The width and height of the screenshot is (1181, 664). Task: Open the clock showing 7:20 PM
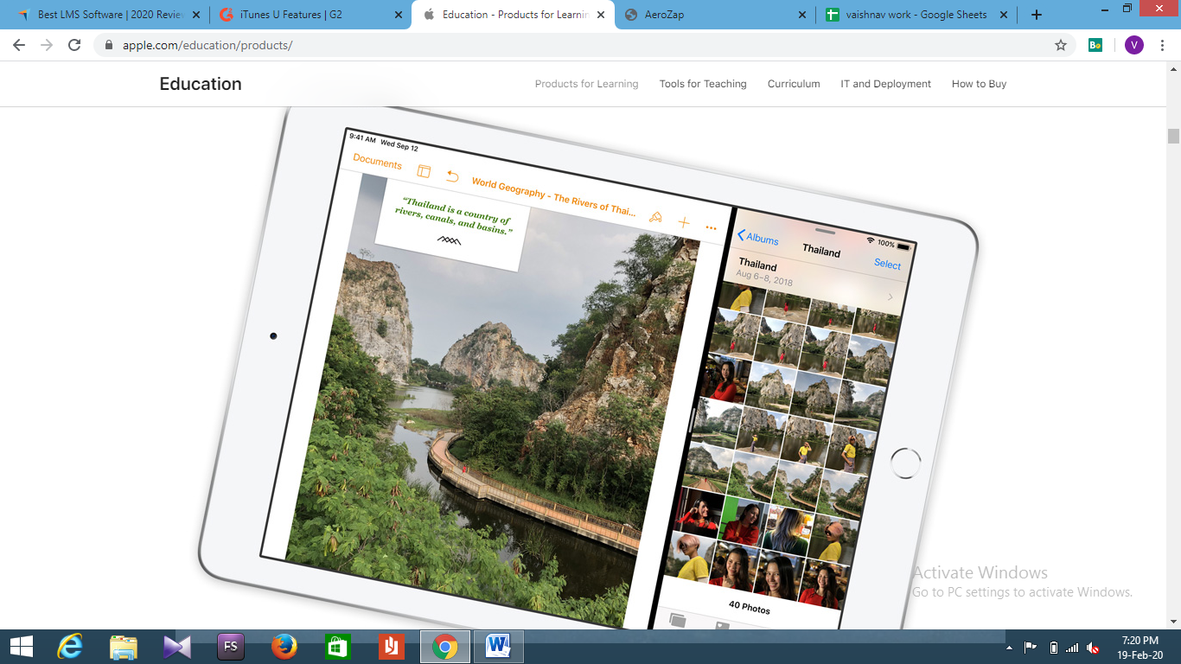coord(1140,647)
